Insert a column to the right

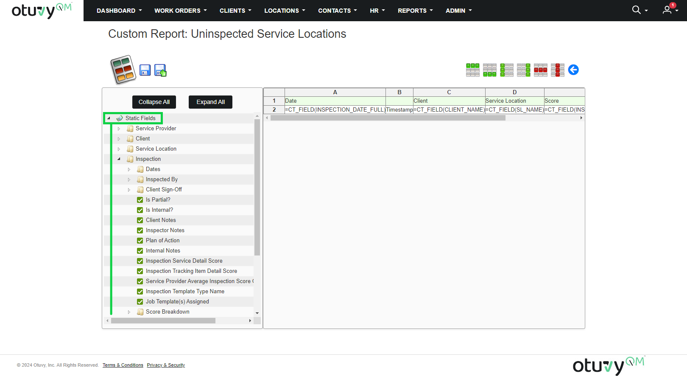coord(524,70)
